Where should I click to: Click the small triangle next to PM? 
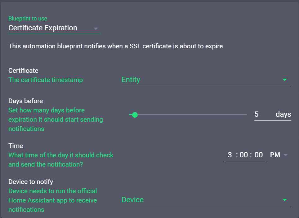click(x=286, y=155)
